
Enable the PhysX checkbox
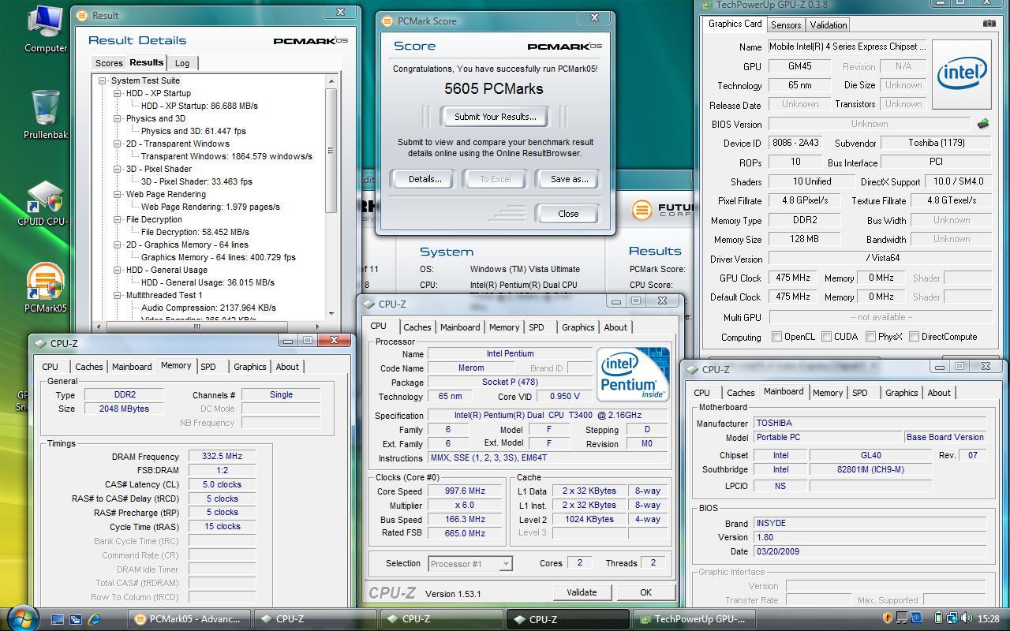[x=870, y=337]
